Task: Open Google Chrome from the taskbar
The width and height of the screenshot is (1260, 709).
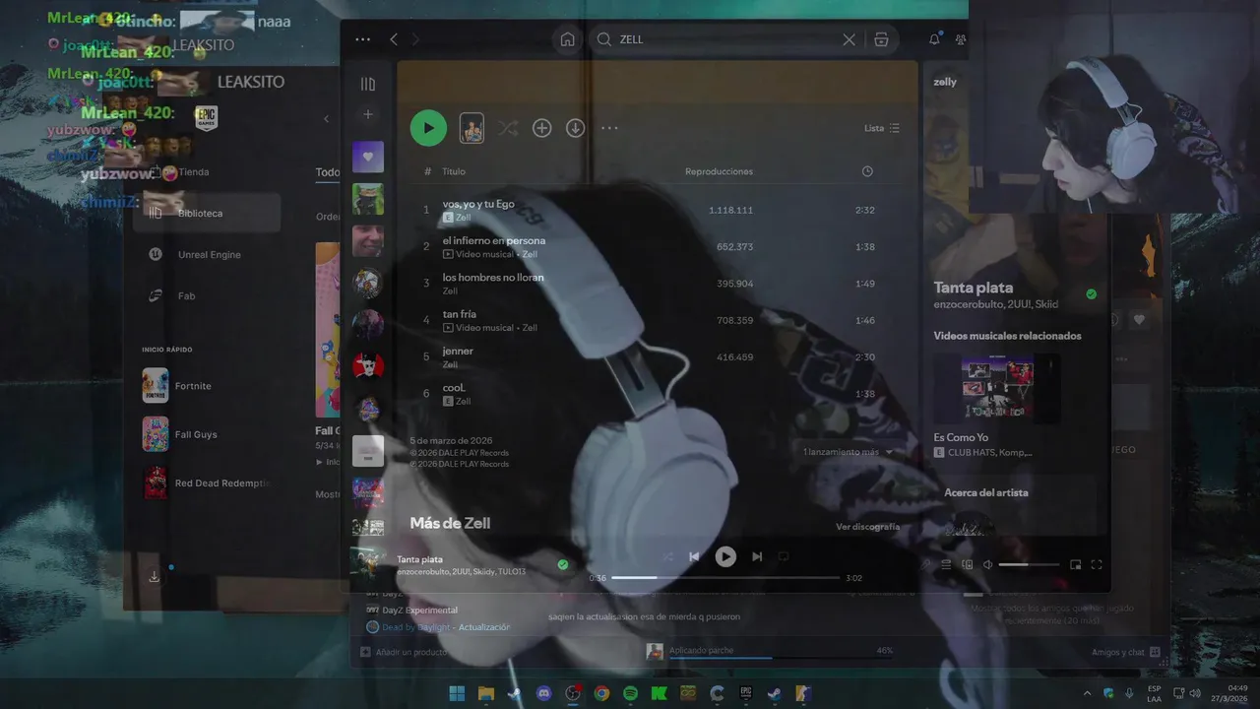Action: 601,693
